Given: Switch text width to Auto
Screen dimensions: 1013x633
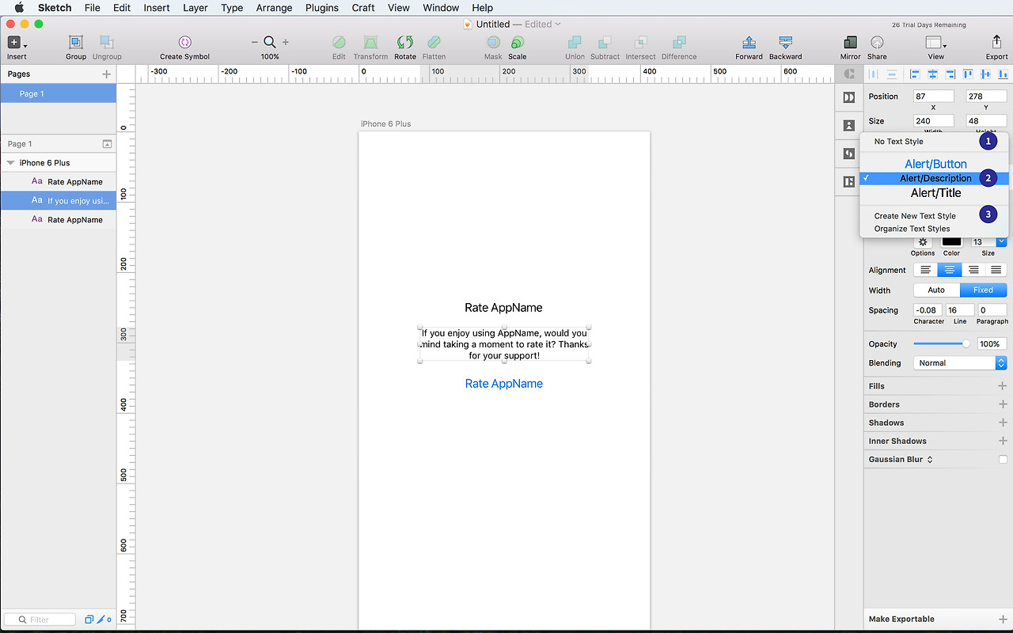Looking at the screenshot, I should 937,290.
